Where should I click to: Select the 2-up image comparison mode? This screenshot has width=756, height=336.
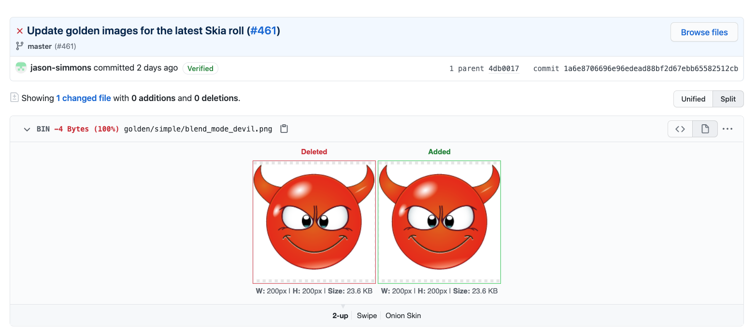point(340,316)
